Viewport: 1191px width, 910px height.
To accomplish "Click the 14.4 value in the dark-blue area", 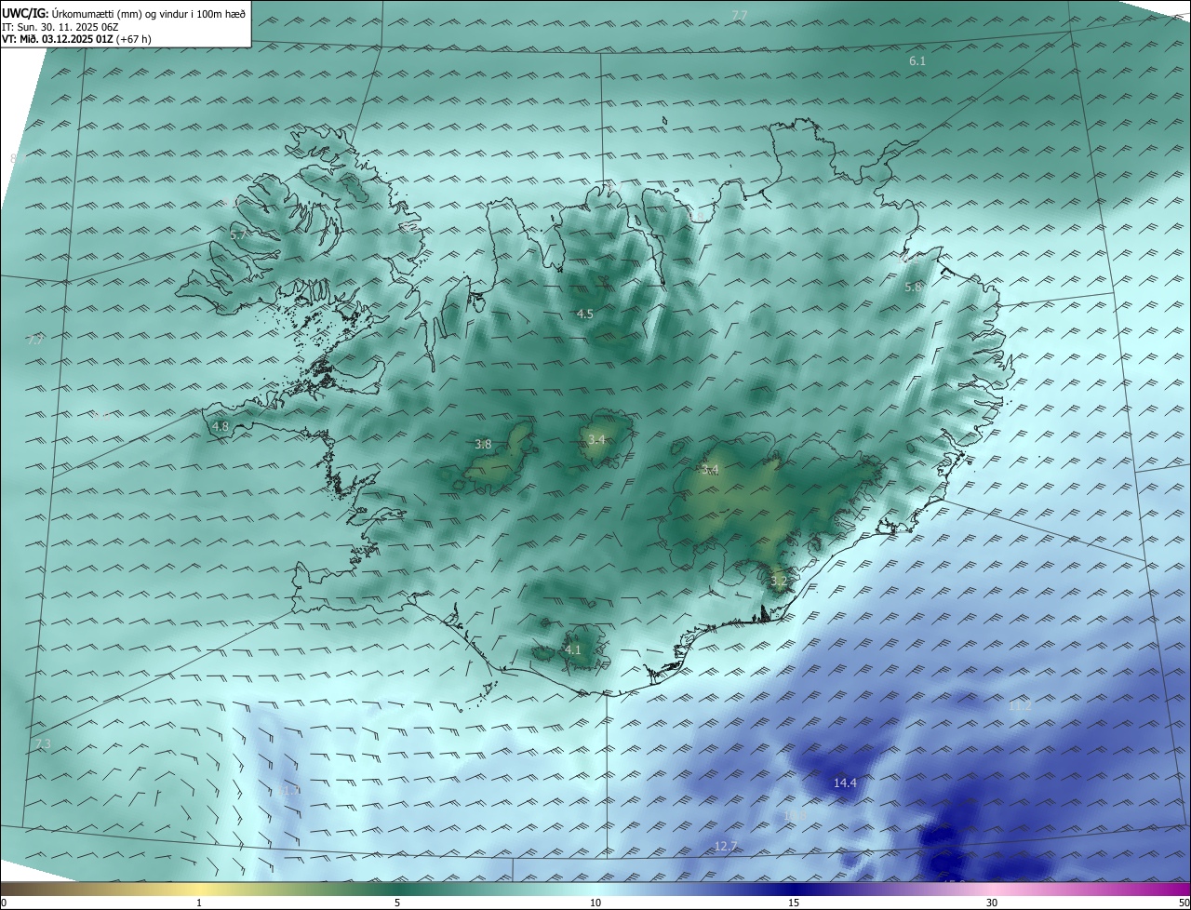I will coord(845,783).
